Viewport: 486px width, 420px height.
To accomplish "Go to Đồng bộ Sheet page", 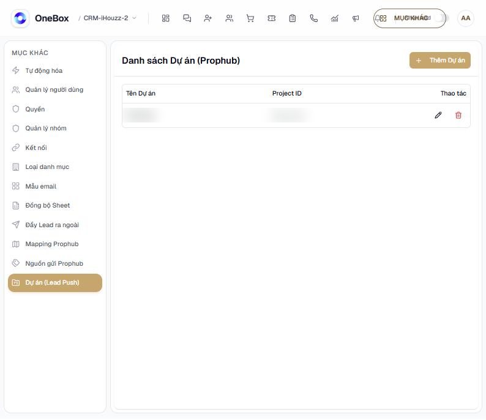I will pyautogui.click(x=55, y=206).
